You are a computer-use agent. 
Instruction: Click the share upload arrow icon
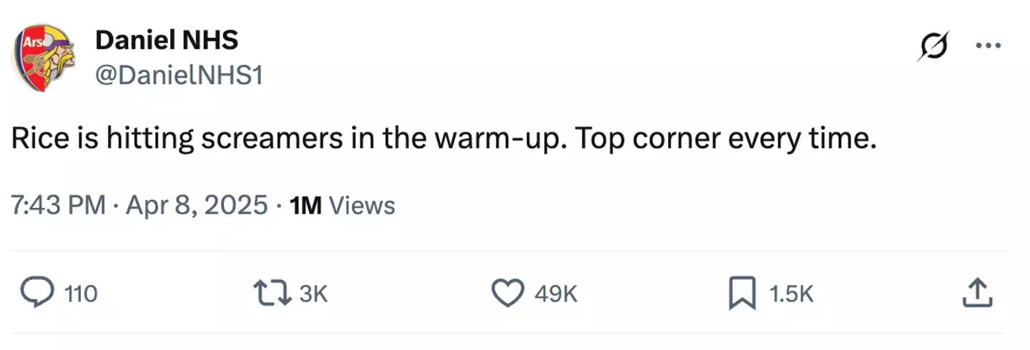(977, 293)
